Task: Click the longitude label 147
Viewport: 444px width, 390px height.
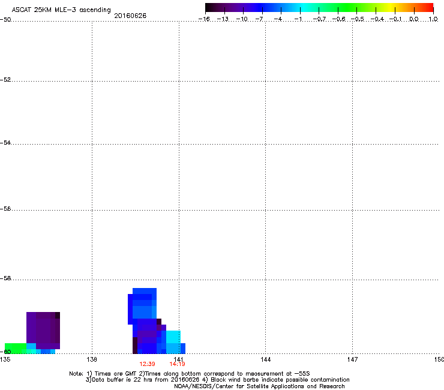Action: click(352, 359)
